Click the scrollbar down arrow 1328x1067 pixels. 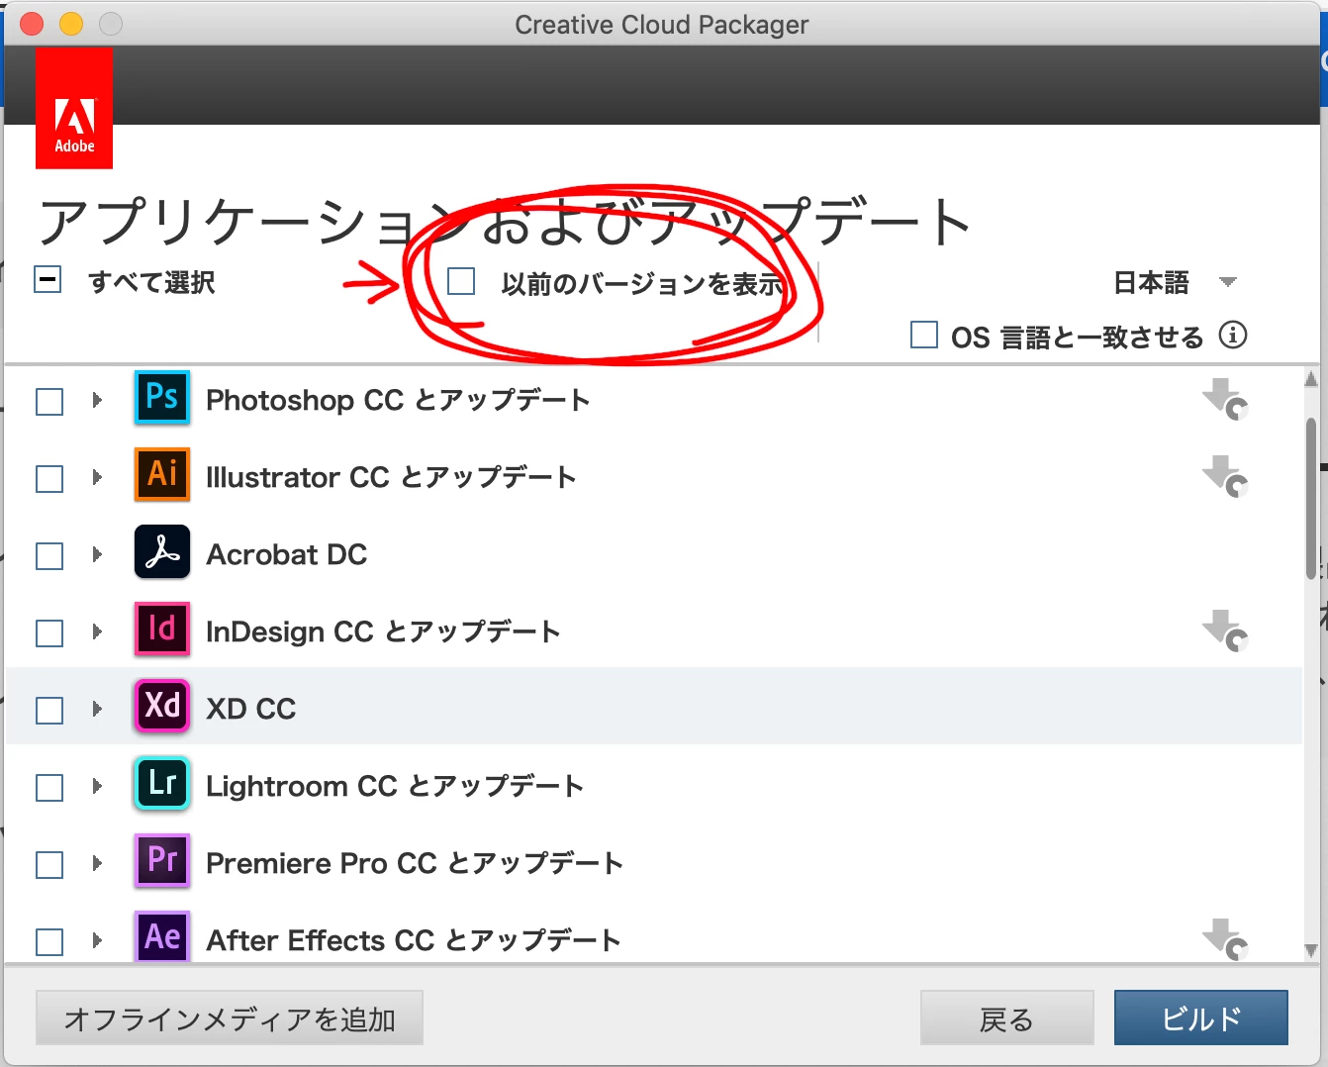1311,951
